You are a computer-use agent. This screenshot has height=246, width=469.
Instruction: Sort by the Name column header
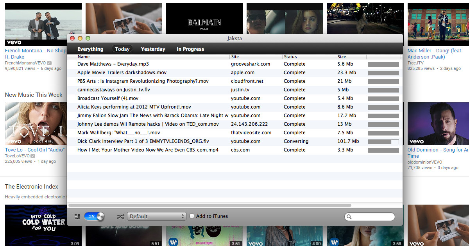pos(153,57)
